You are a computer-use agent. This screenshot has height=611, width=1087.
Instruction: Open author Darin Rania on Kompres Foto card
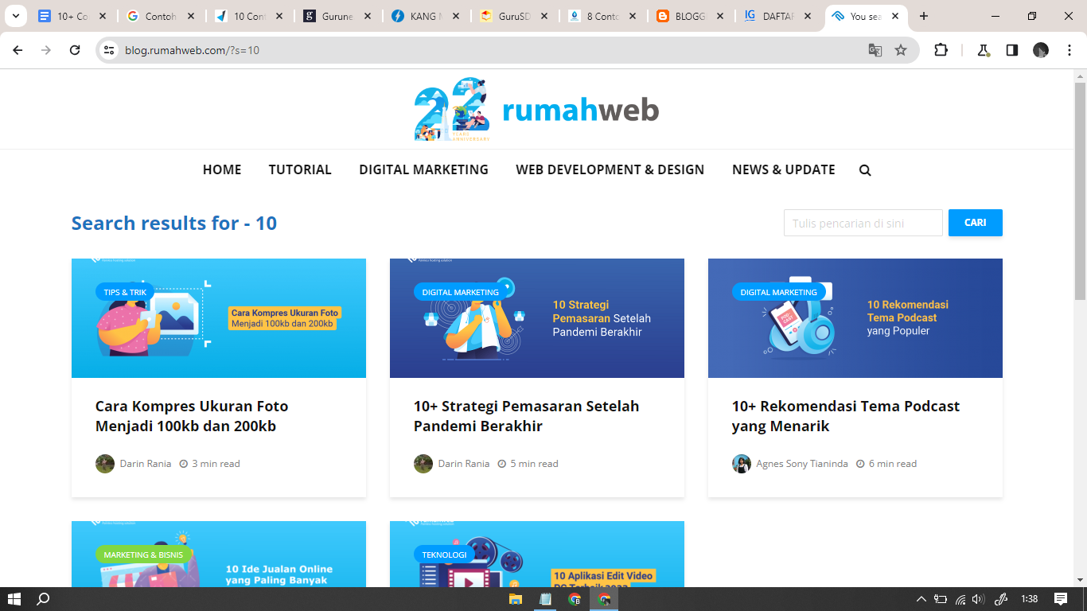click(x=145, y=464)
